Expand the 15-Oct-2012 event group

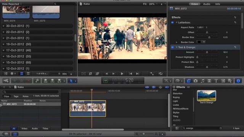pyautogui.click(x=3, y=62)
